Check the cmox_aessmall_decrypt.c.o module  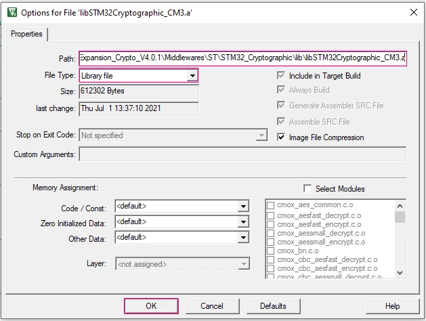pyautogui.click(x=271, y=233)
